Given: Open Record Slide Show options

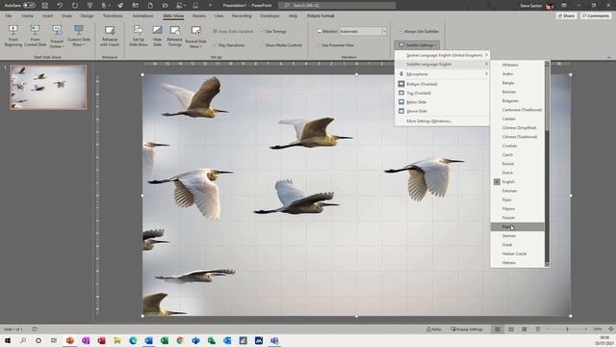Looking at the screenshot, I should pos(195,37).
